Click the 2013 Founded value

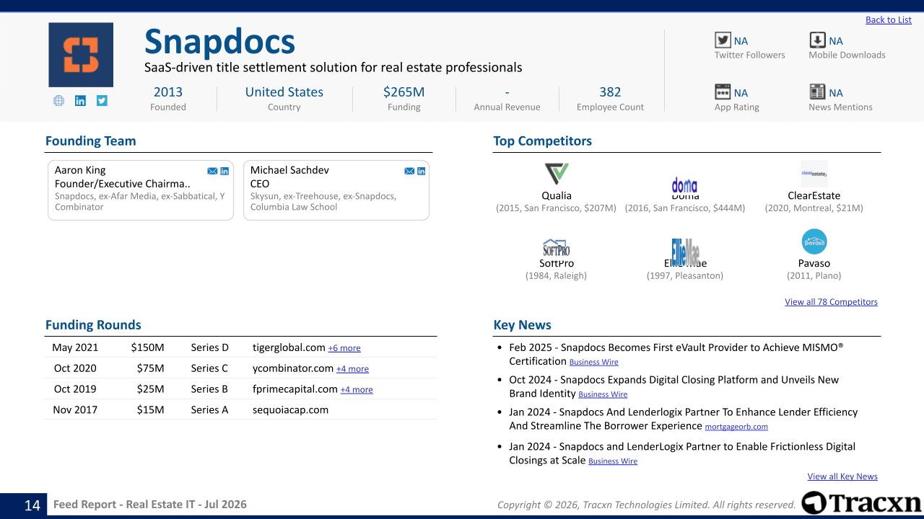(x=168, y=92)
